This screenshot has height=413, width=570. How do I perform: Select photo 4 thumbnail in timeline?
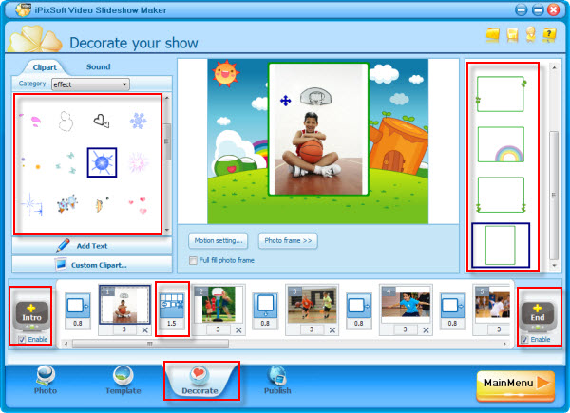point(406,305)
